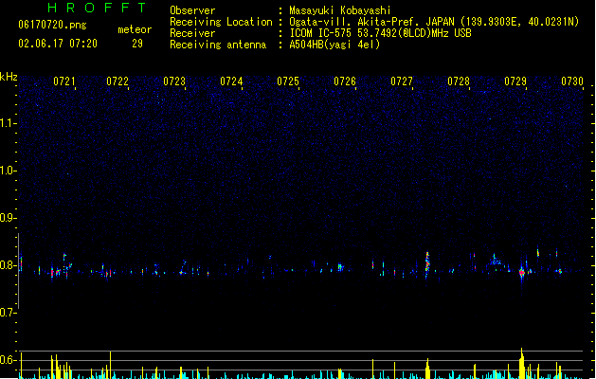
Task: Click the 0.9 kHz axis label
Action: [7, 218]
